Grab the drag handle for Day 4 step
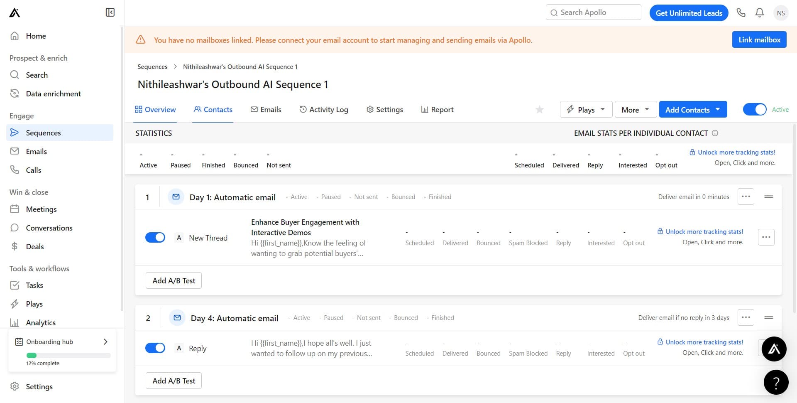The height and width of the screenshot is (403, 797). [x=768, y=318]
